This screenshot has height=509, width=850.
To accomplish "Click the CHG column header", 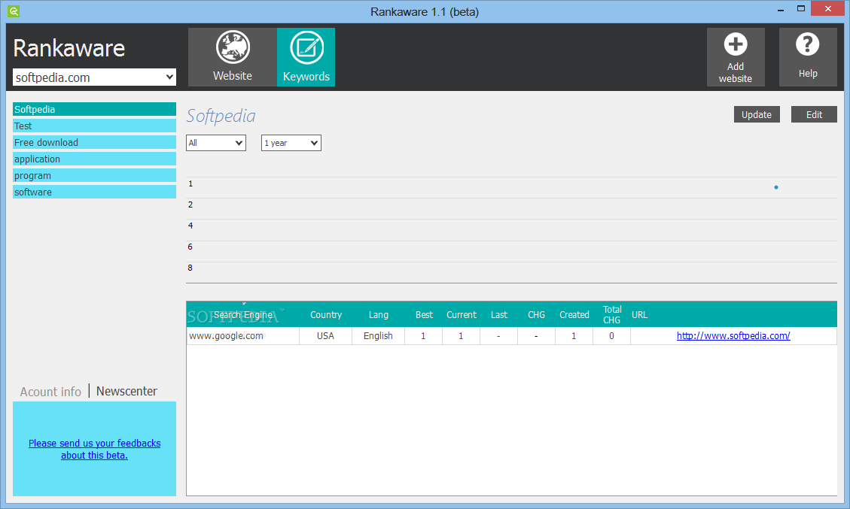I will point(536,314).
